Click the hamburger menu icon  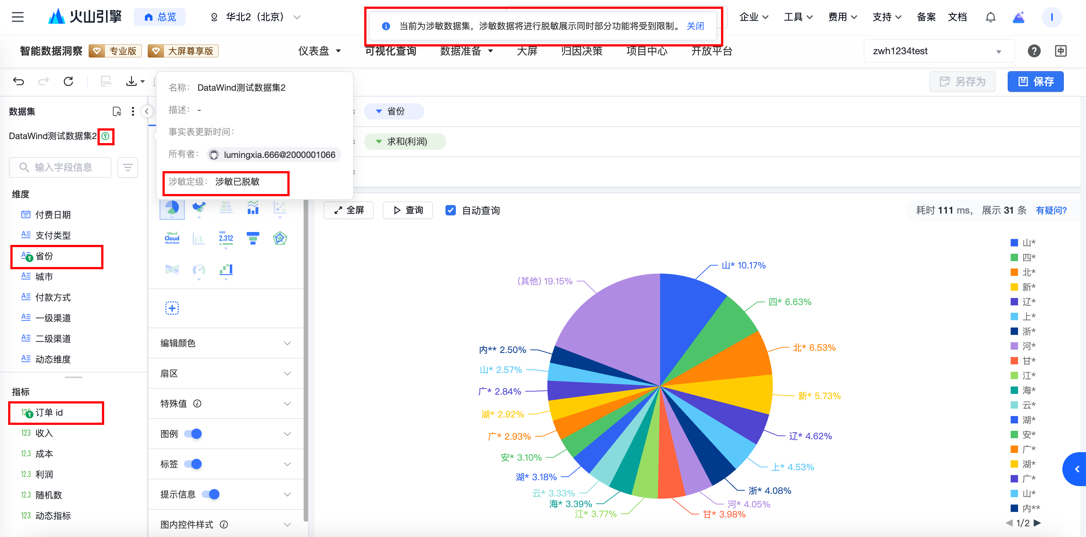[18, 17]
